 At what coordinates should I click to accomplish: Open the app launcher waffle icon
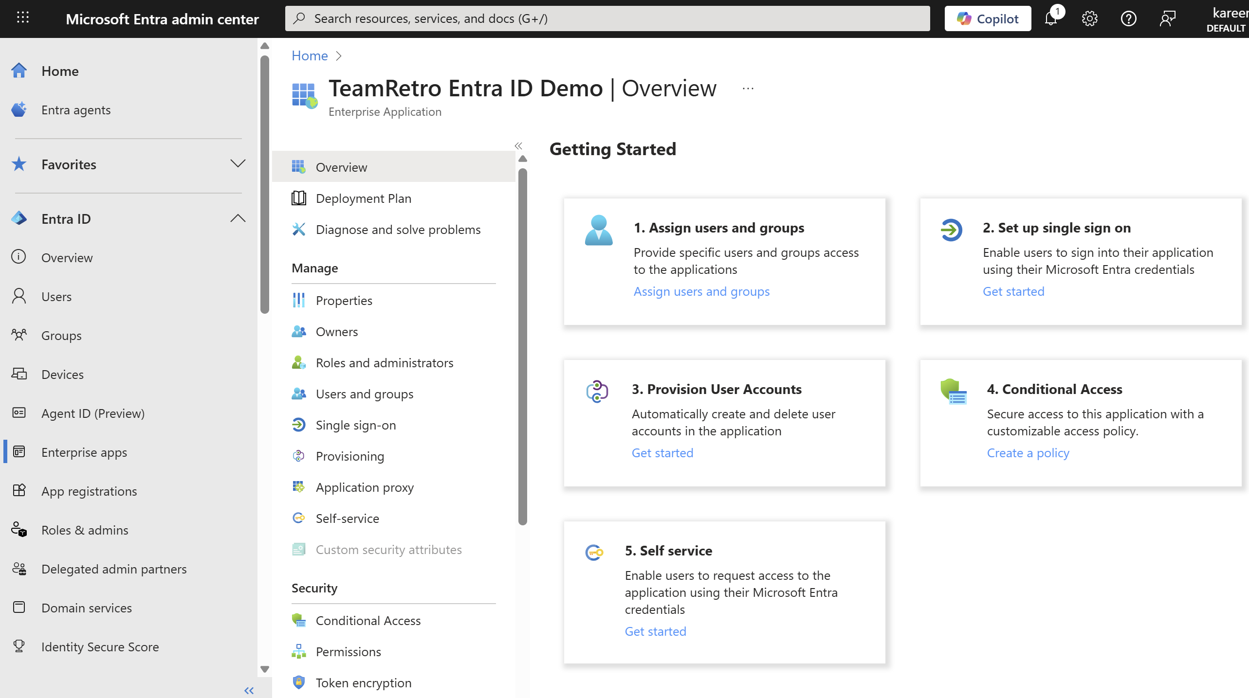click(x=23, y=18)
